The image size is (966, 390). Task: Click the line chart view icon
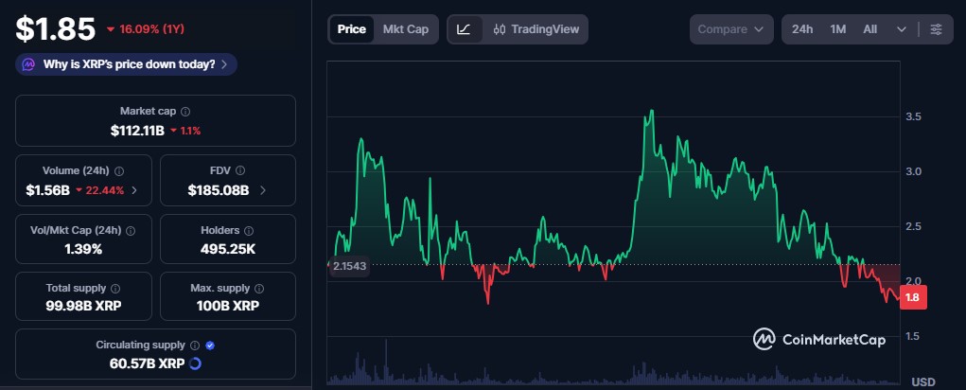[x=464, y=29]
